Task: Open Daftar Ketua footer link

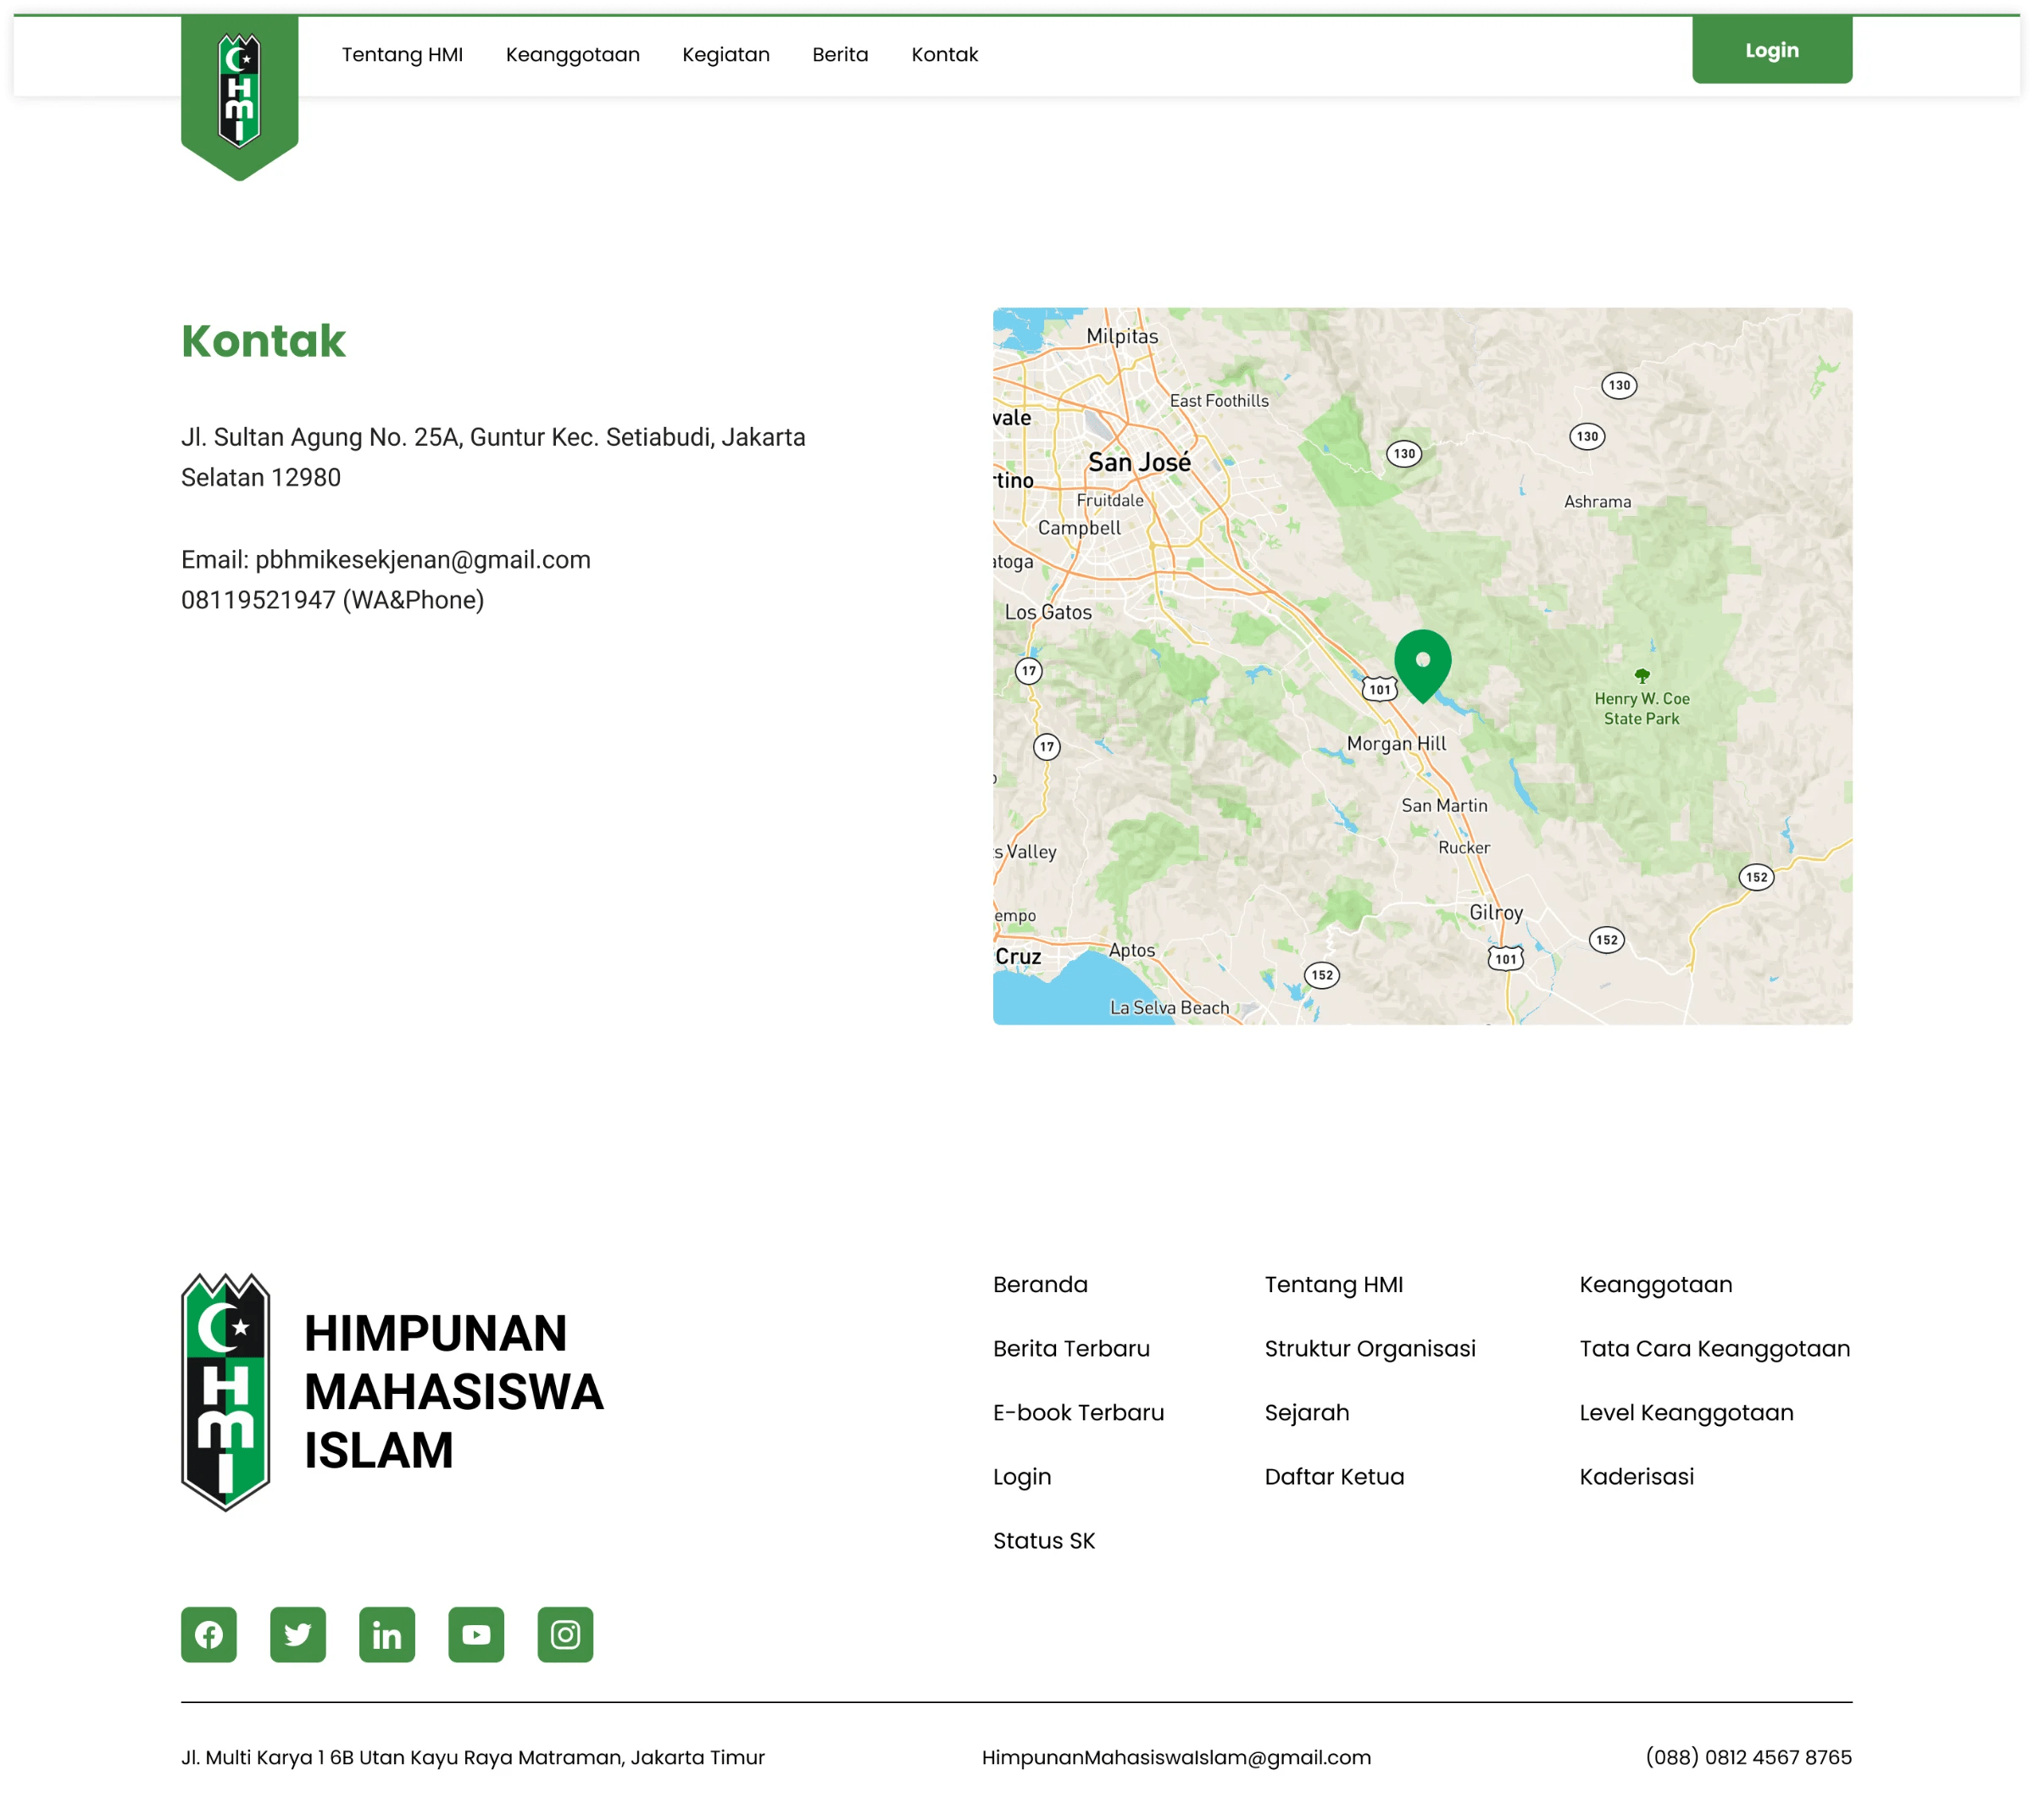Action: click(1334, 1476)
